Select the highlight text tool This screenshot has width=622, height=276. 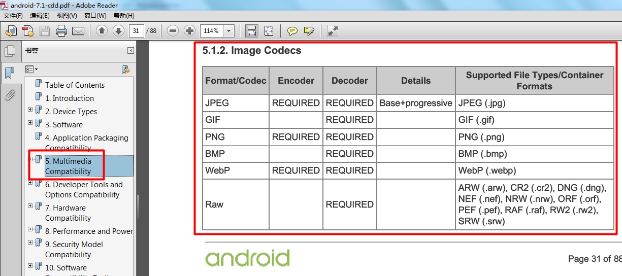pos(309,31)
